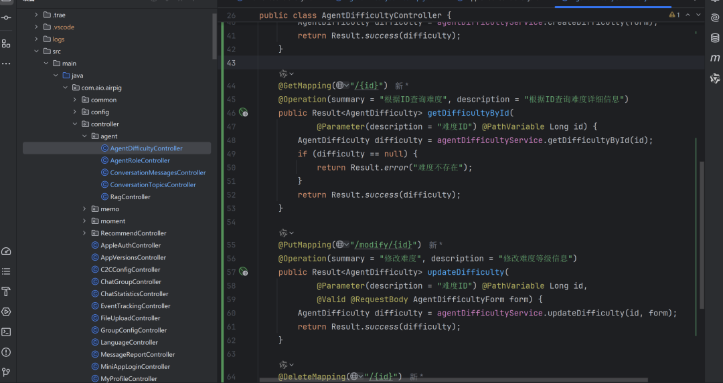Click the updateDifficulty method name

point(465,272)
